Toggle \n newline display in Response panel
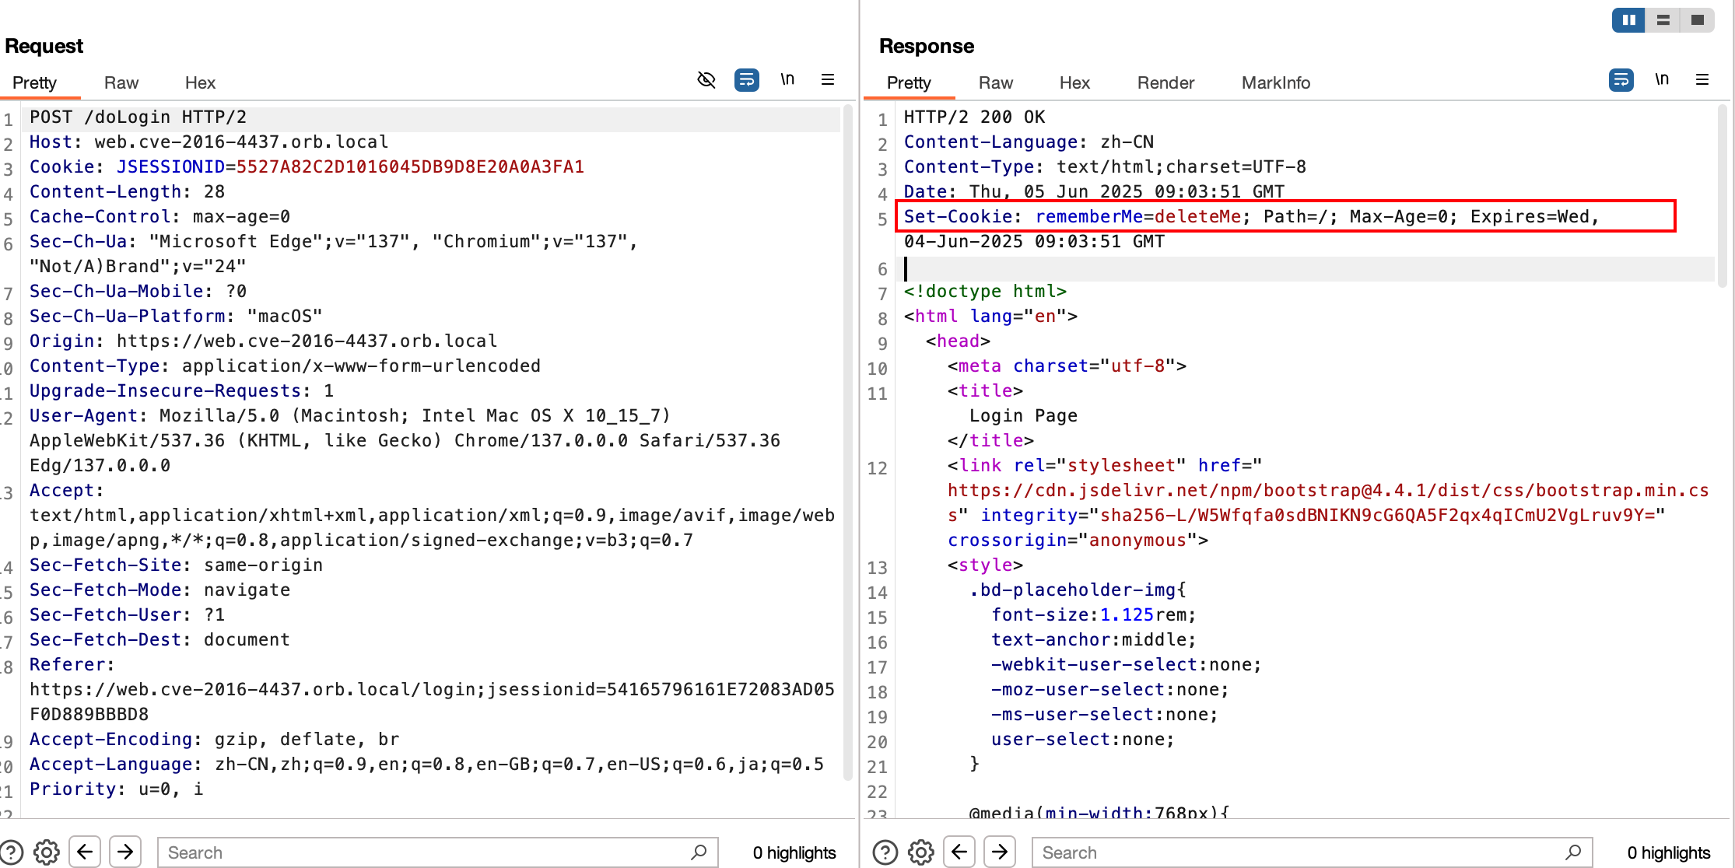 click(x=1662, y=79)
